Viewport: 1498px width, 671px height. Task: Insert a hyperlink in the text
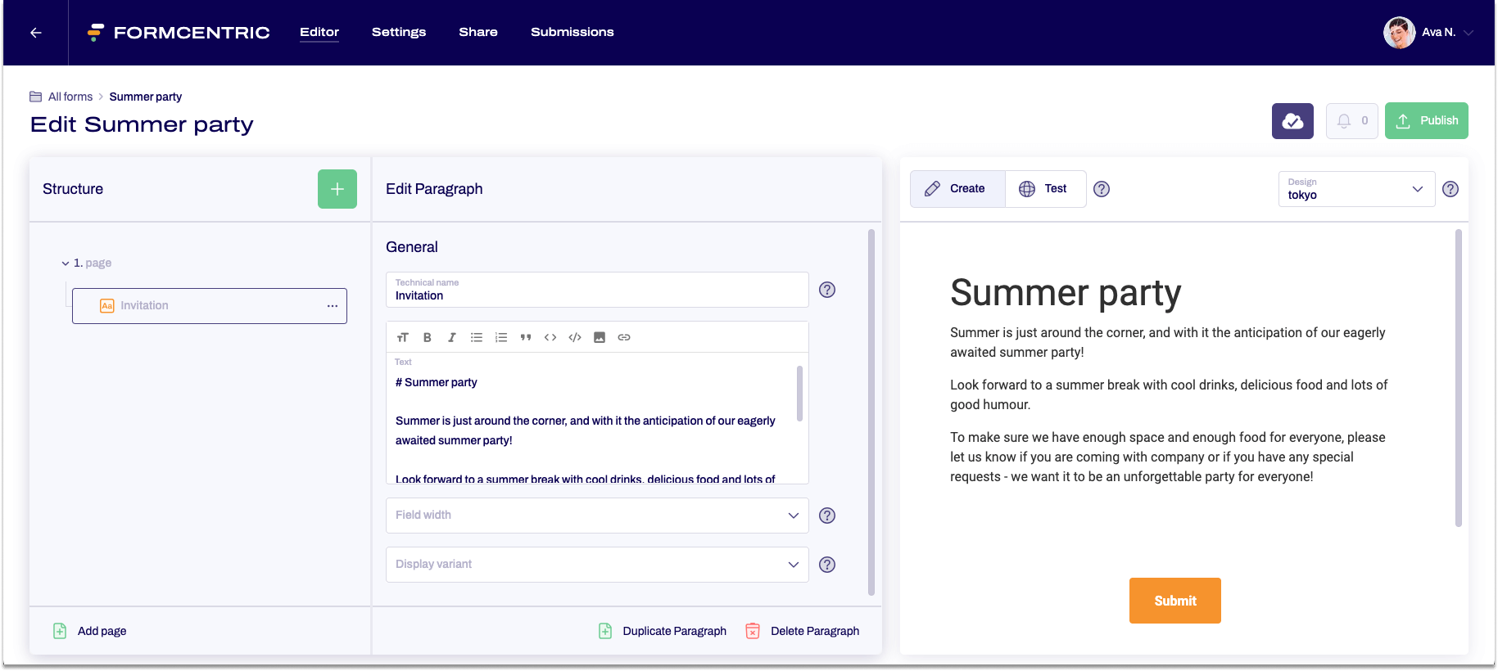[x=624, y=337]
